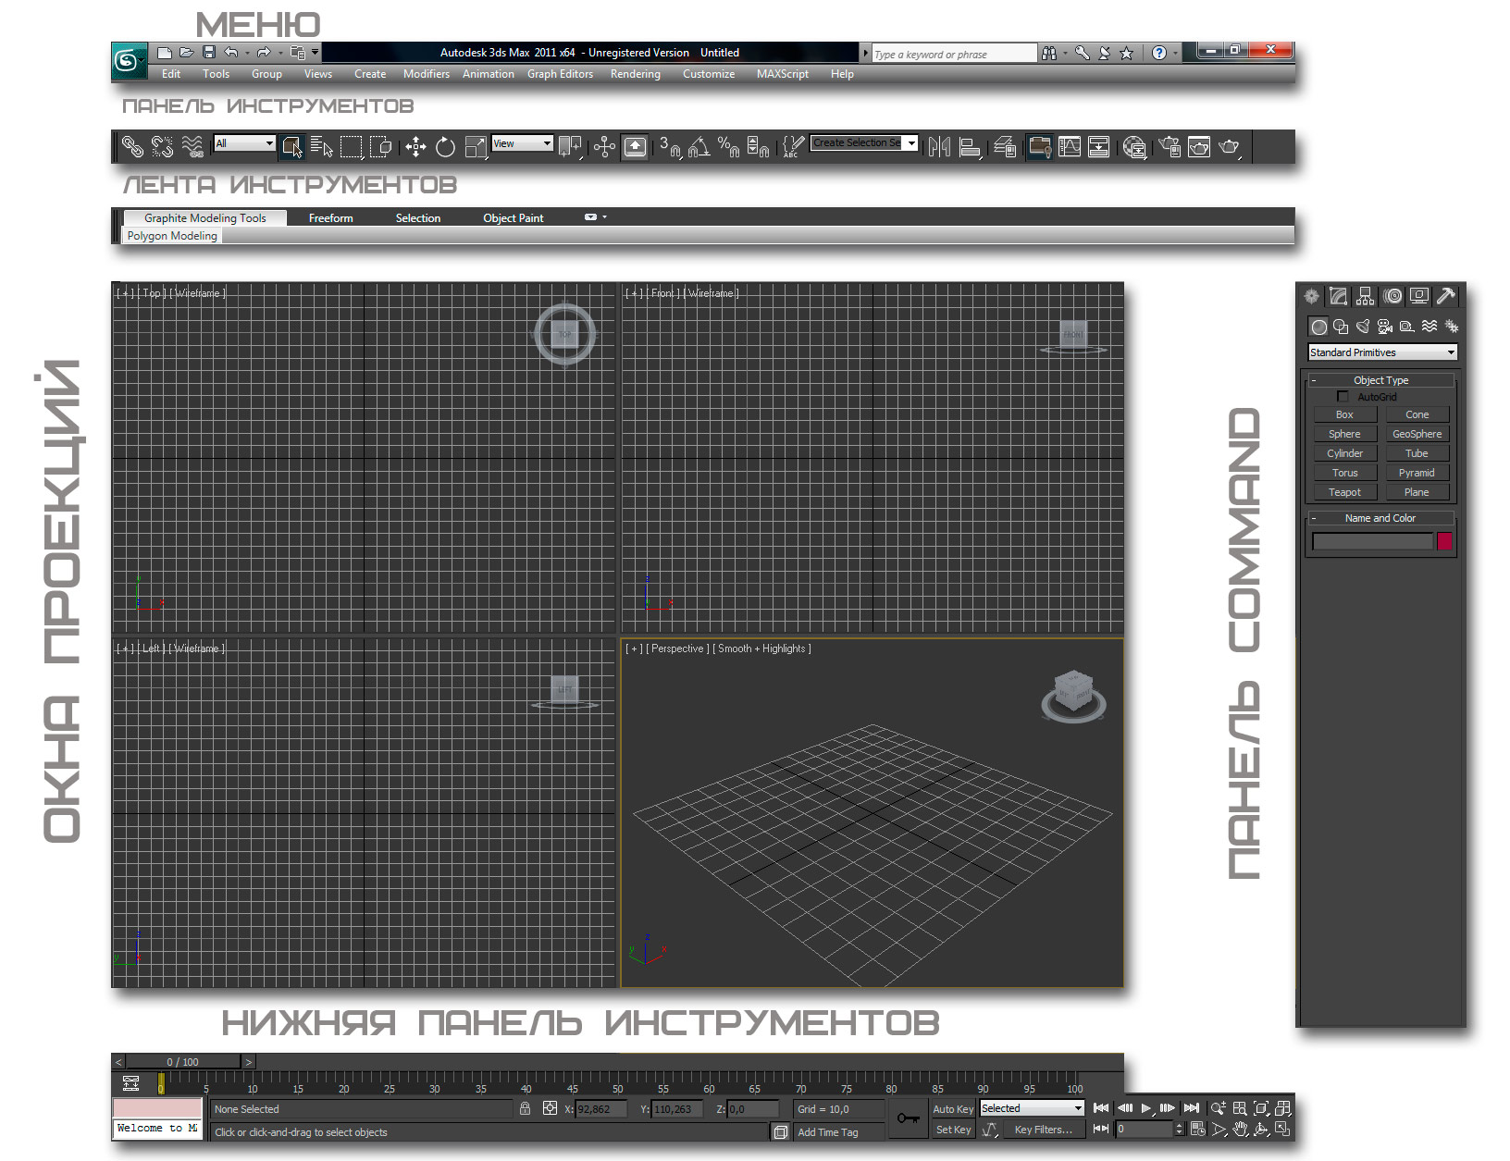Open the Graph Editors menu
The width and height of the screenshot is (1510, 1161).
click(561, 74)
